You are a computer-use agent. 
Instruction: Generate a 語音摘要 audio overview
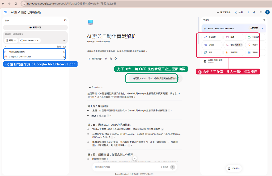click(x=212, y=37)
